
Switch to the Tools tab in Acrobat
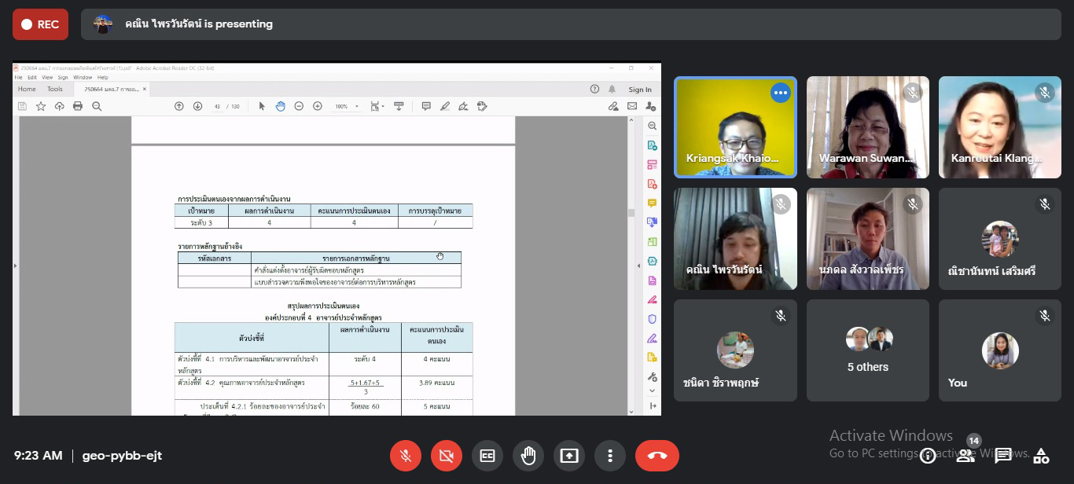(55, 90)
